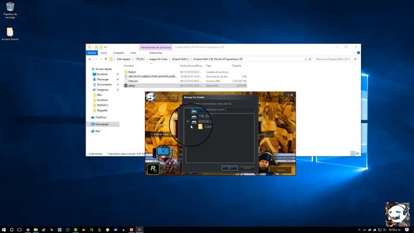Open PAYDAY 2 folder in sidebar
414x233 pixels.
[x=102, y=105]
